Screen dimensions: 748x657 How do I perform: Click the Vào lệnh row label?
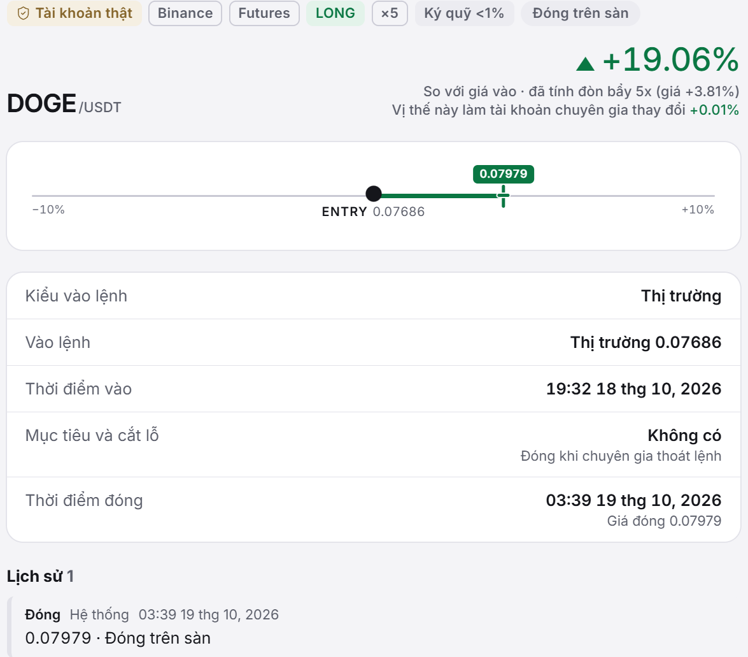(x=58, y=342)
